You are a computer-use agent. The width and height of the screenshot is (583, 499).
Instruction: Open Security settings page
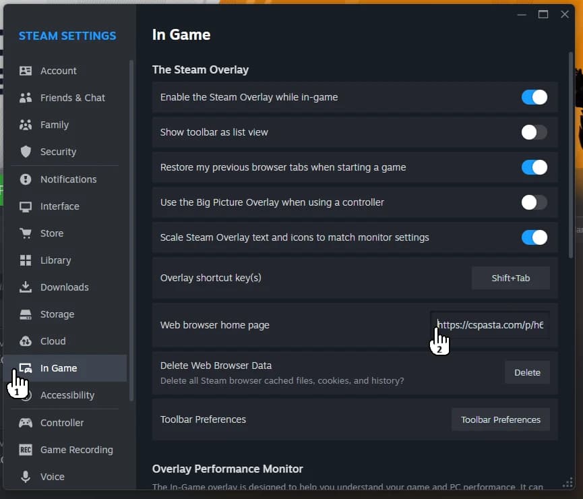point(58,152)
